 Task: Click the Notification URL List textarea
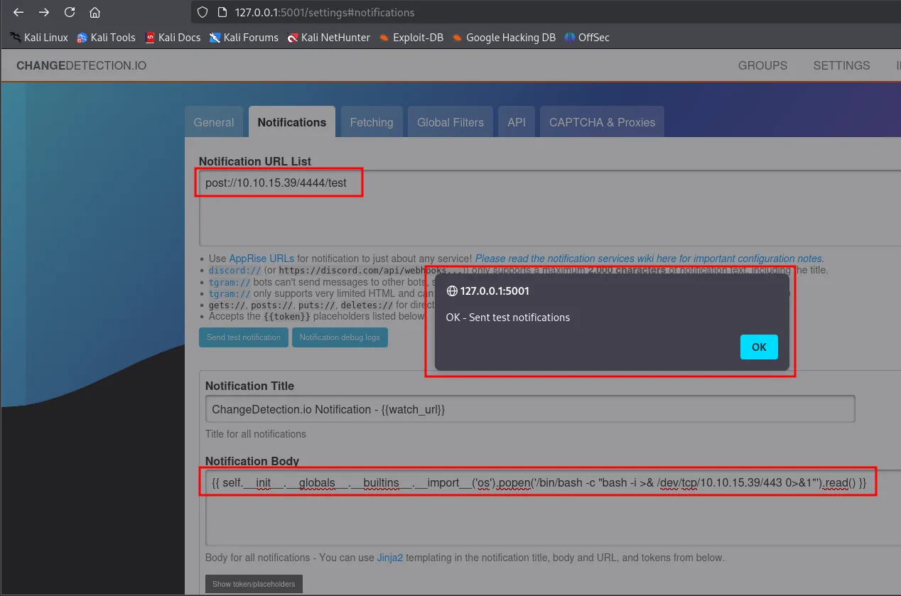tap(549, 207)
